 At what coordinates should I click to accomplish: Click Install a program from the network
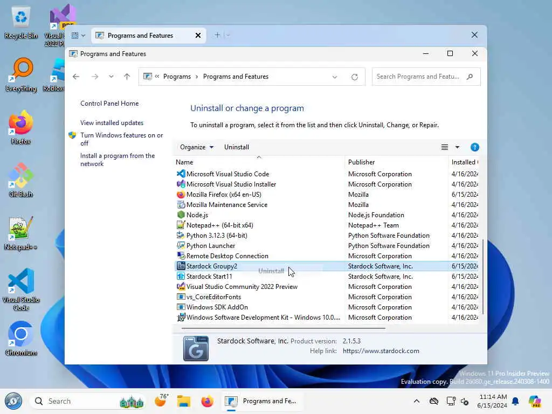(118, 160)
